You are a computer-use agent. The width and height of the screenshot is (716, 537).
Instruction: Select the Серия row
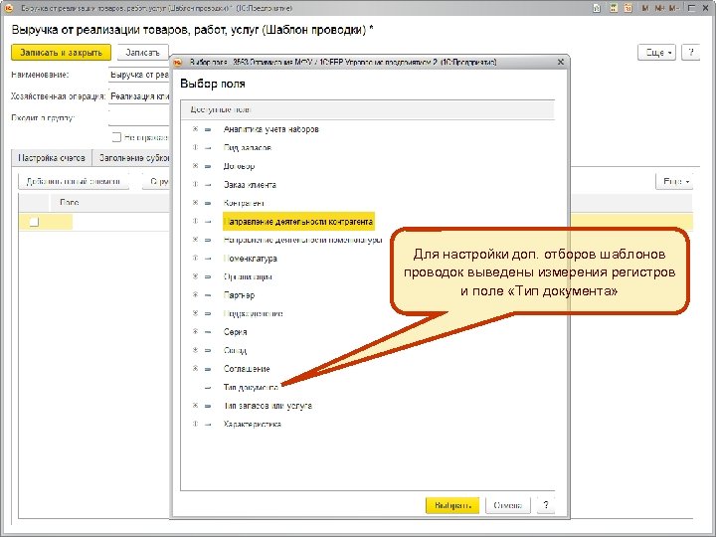tap(235, 332)
